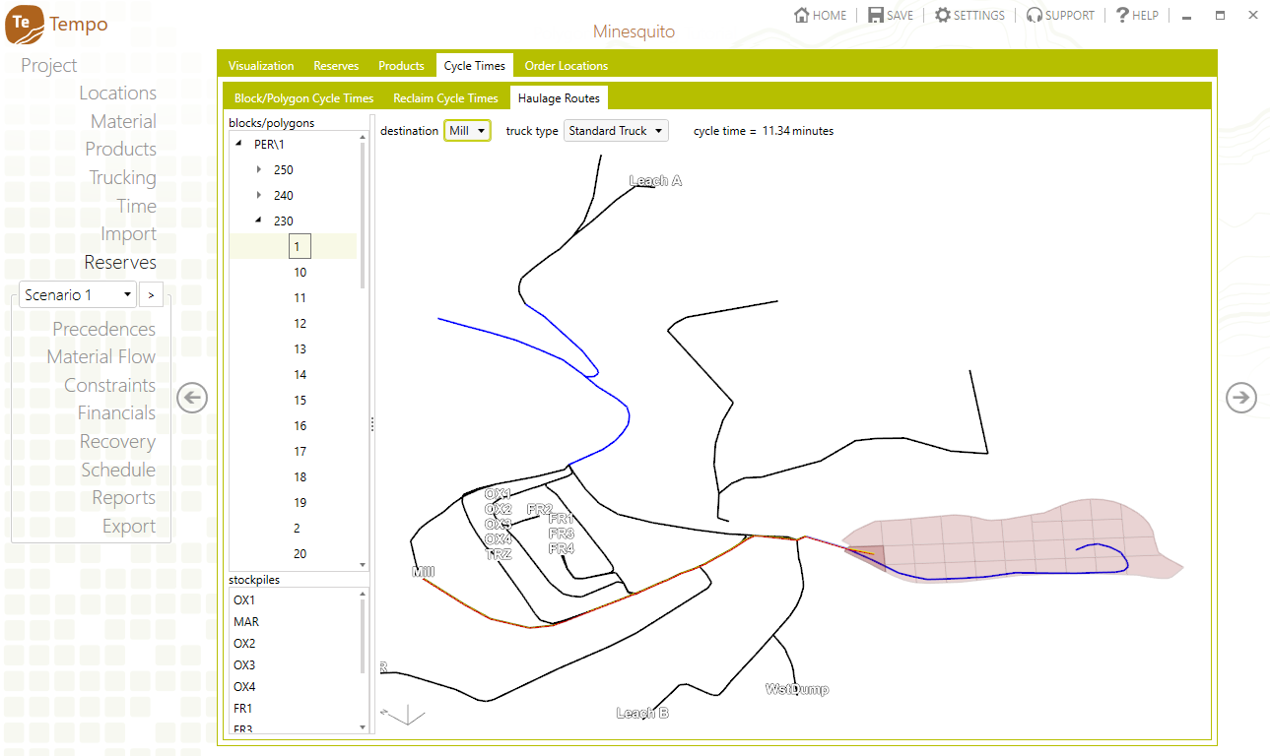Switch to the Reserves tab
The image size is (1270, 756).
tap(336, 66)
